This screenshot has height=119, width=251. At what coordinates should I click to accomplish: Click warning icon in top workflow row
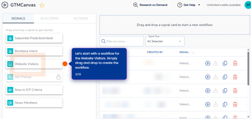pos(216,63)
